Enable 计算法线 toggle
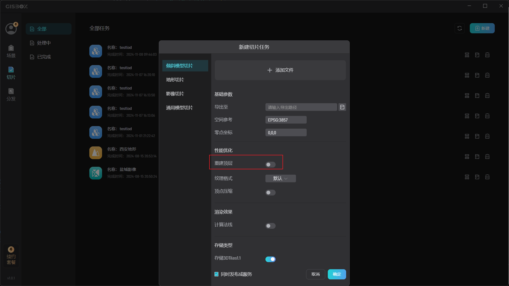This screenshot has width=509, height=286. [270, 226]
